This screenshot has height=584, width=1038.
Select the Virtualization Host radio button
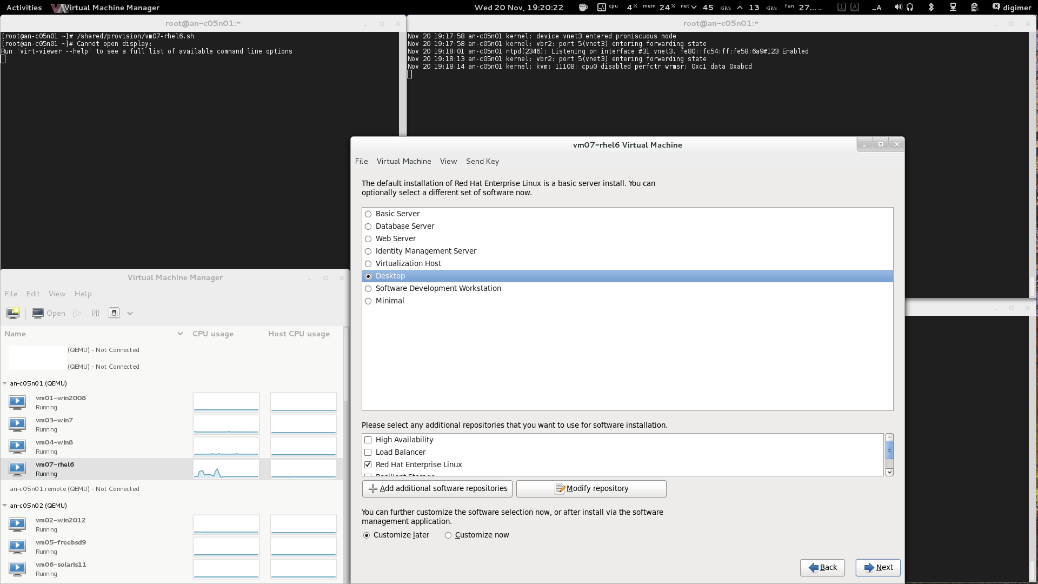point(368,264)
